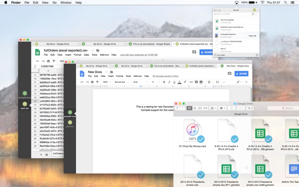Click the add comment icon in Docs toolbar
This screenshot has height=187, width=299.
click(x=196, y=82)
